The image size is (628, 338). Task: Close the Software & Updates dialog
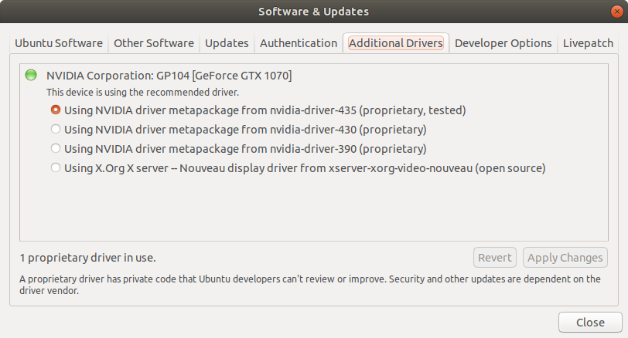[590, 322]
